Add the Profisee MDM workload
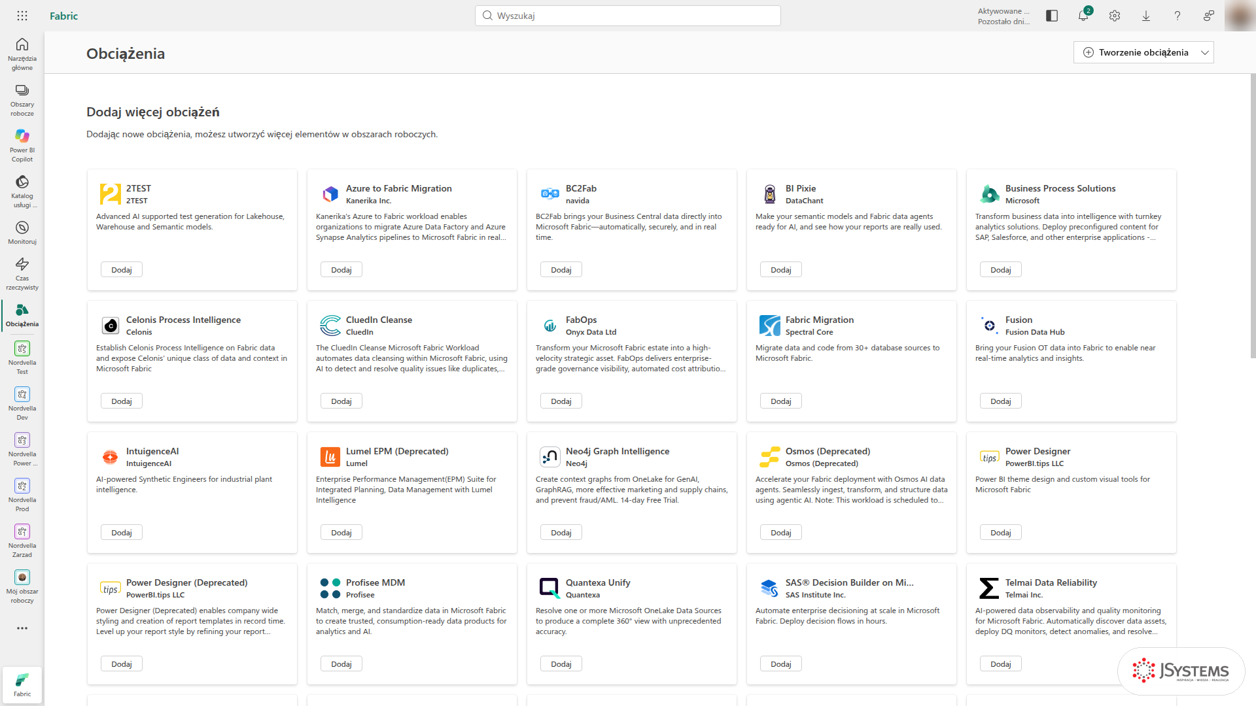Image resolution: width=1256 pixels, height=706 pixels. tap(341, 664)
